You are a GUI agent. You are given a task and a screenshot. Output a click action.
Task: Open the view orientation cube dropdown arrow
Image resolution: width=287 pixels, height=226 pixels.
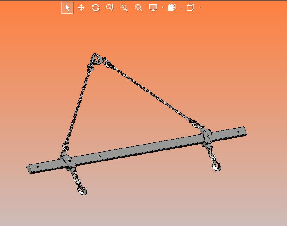click(x=200, y=7)
